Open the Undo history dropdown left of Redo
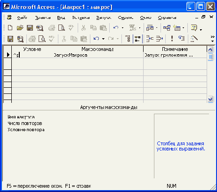 103,39
